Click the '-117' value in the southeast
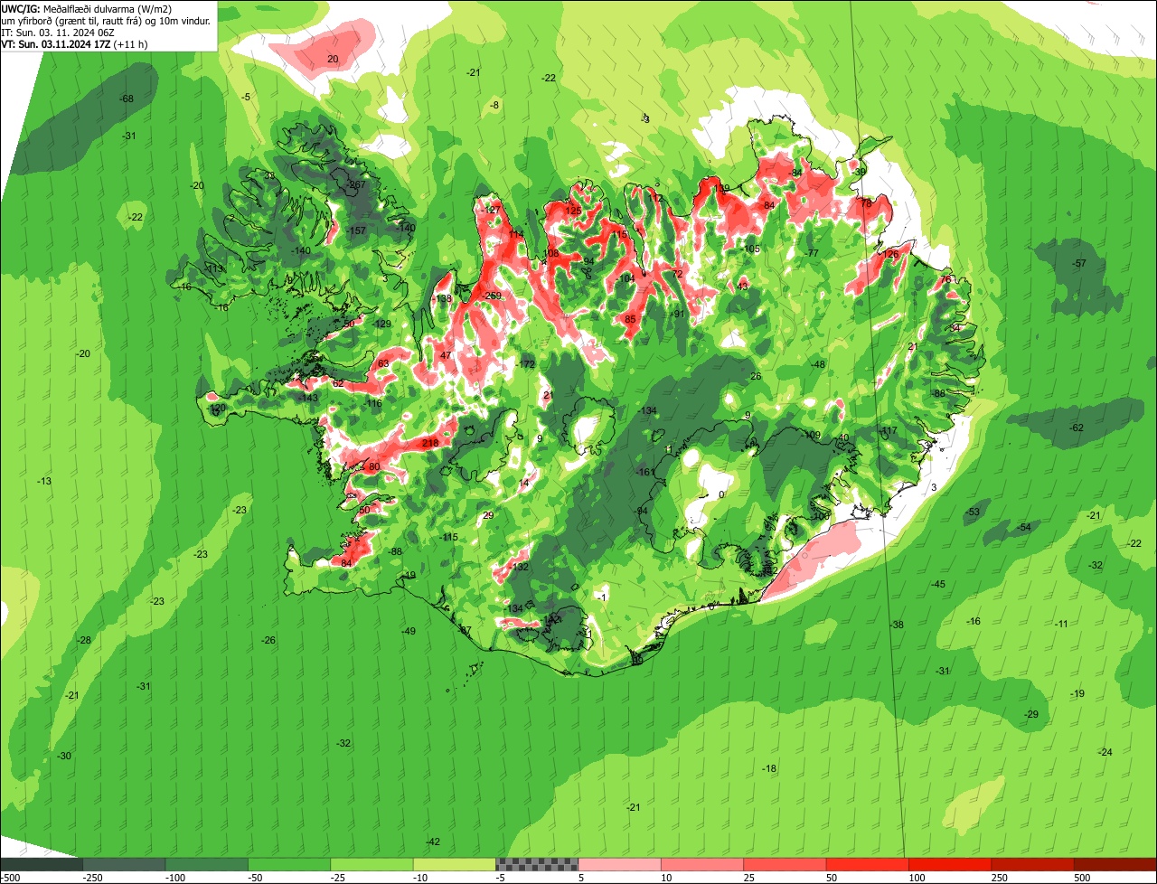Viewport: 1157px width, 884px height. [x=889, y=431]
